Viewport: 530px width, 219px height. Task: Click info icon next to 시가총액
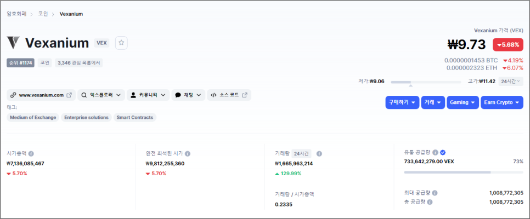[x=31, y=154]
